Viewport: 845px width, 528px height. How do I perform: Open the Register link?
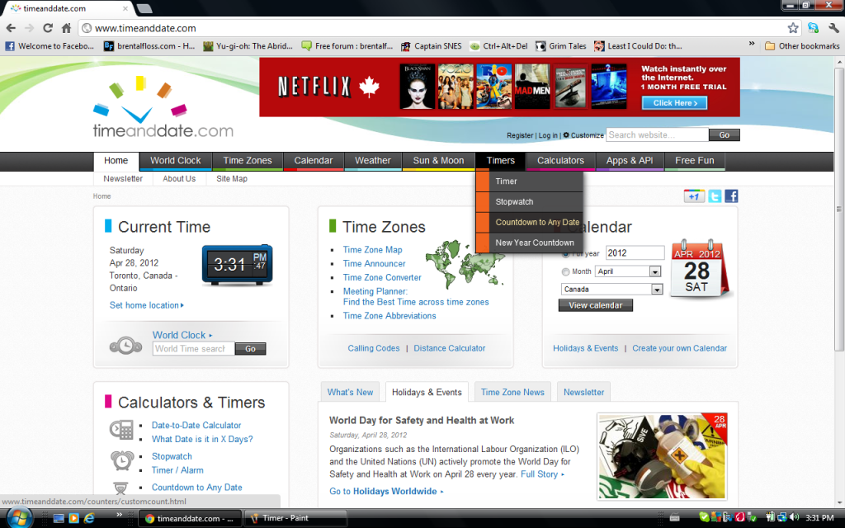click(x=520, y=136)
